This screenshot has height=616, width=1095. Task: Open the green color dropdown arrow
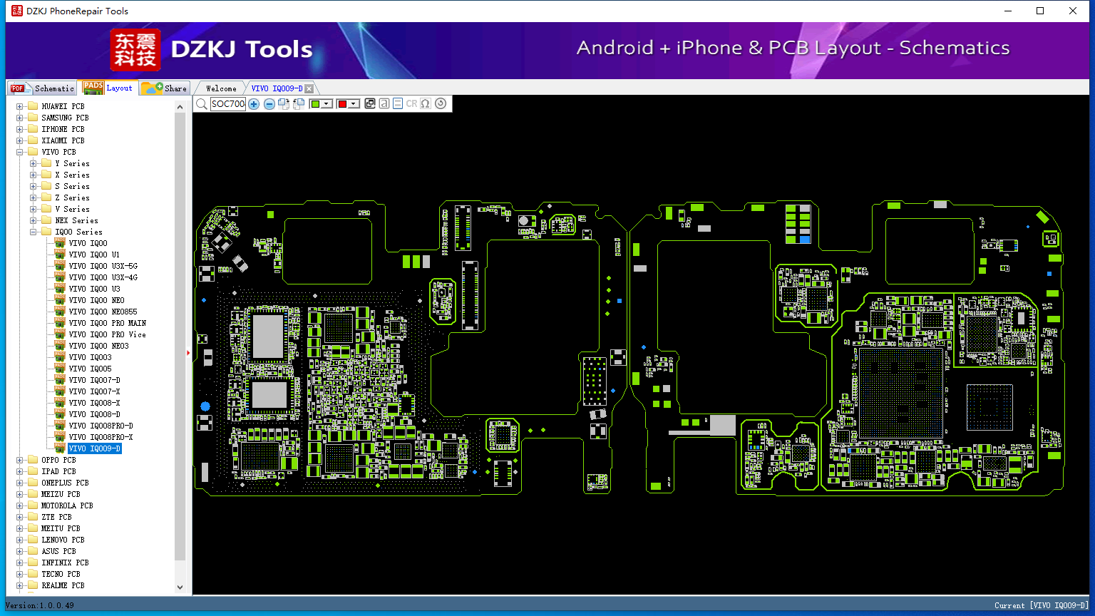point(327,104)
